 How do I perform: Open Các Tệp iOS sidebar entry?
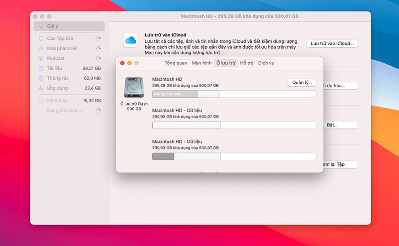(69, 38)
